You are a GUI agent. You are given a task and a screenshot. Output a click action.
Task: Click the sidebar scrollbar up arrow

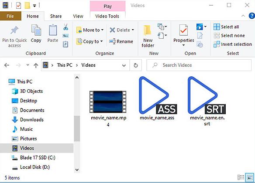tap(77, 78)
